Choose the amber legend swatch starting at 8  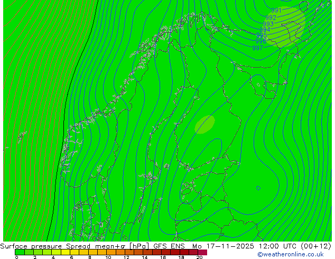coord(92,252)
